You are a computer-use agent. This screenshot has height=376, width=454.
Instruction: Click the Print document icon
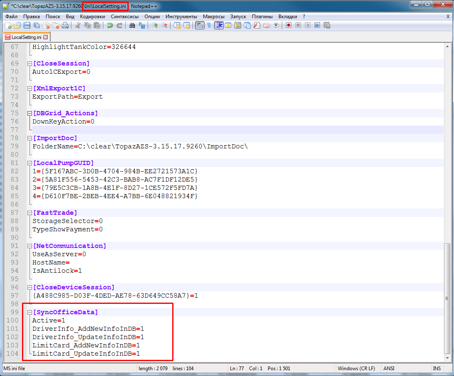click(66, 26)
